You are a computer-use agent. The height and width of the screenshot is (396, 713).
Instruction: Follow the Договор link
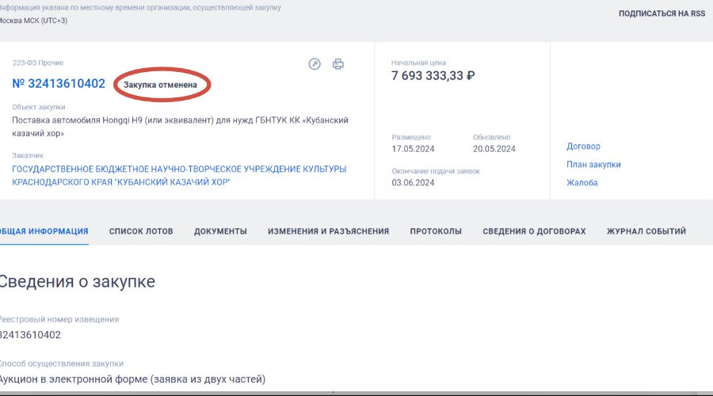click(x=583, y=147)
